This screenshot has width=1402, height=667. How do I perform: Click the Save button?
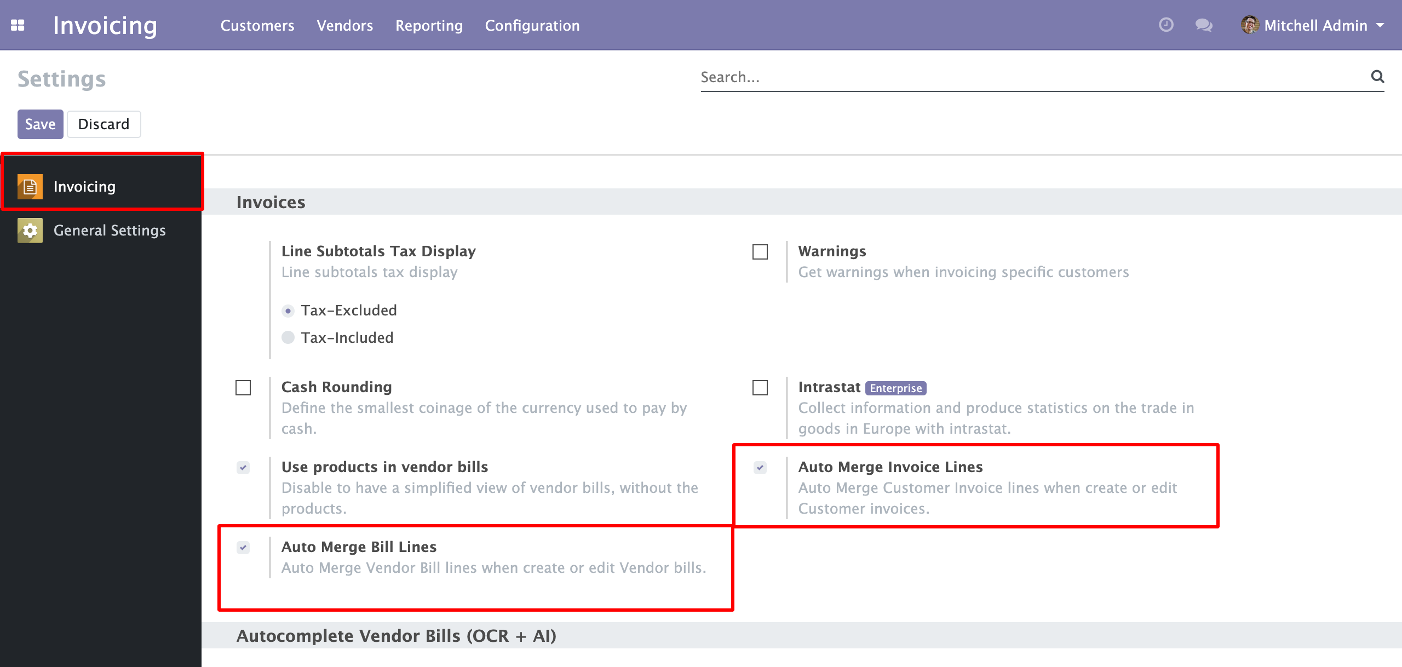point(40,124)
